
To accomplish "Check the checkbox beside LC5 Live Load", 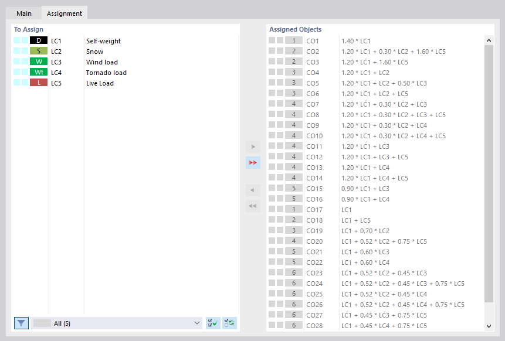I will (16, 83).
